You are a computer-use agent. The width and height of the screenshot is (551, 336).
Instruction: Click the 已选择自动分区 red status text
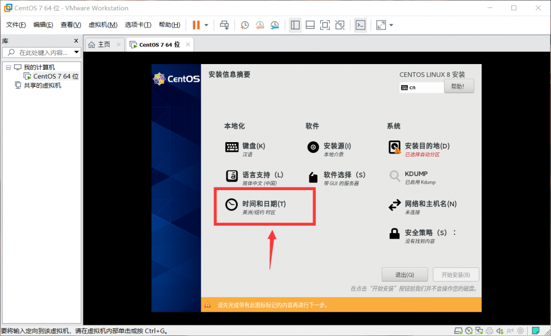pyautogui.click(x=422, y=155)
